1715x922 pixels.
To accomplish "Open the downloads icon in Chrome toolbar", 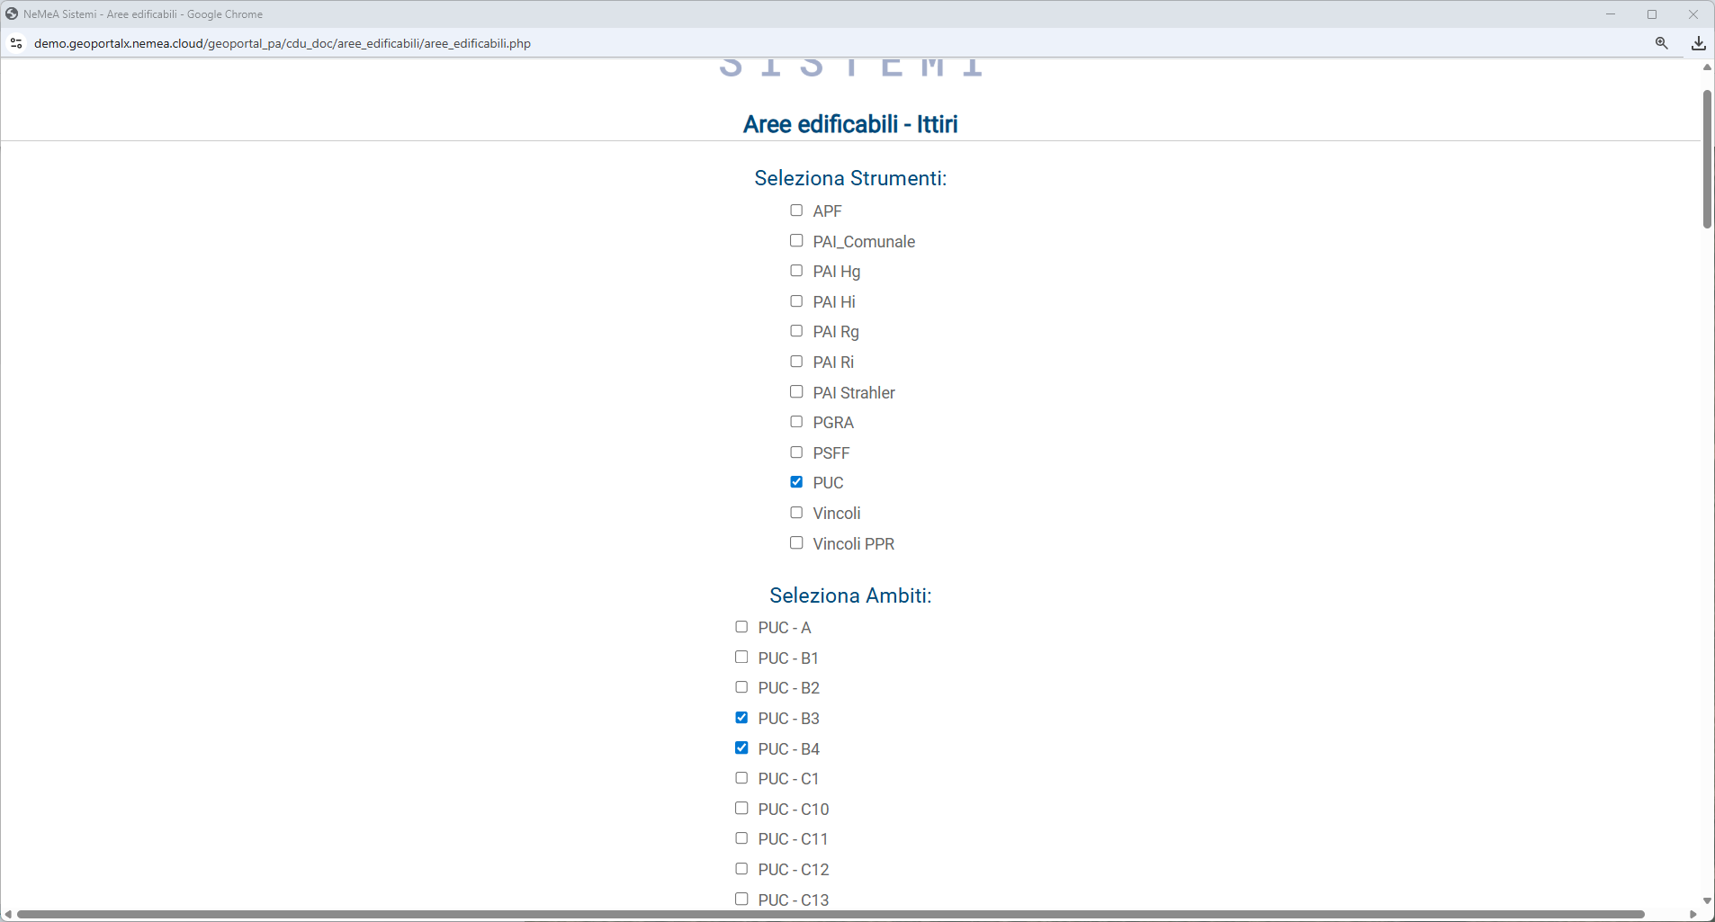I will (x=1698, y=43).
